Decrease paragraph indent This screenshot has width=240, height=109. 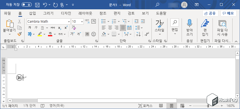[136, 21]
